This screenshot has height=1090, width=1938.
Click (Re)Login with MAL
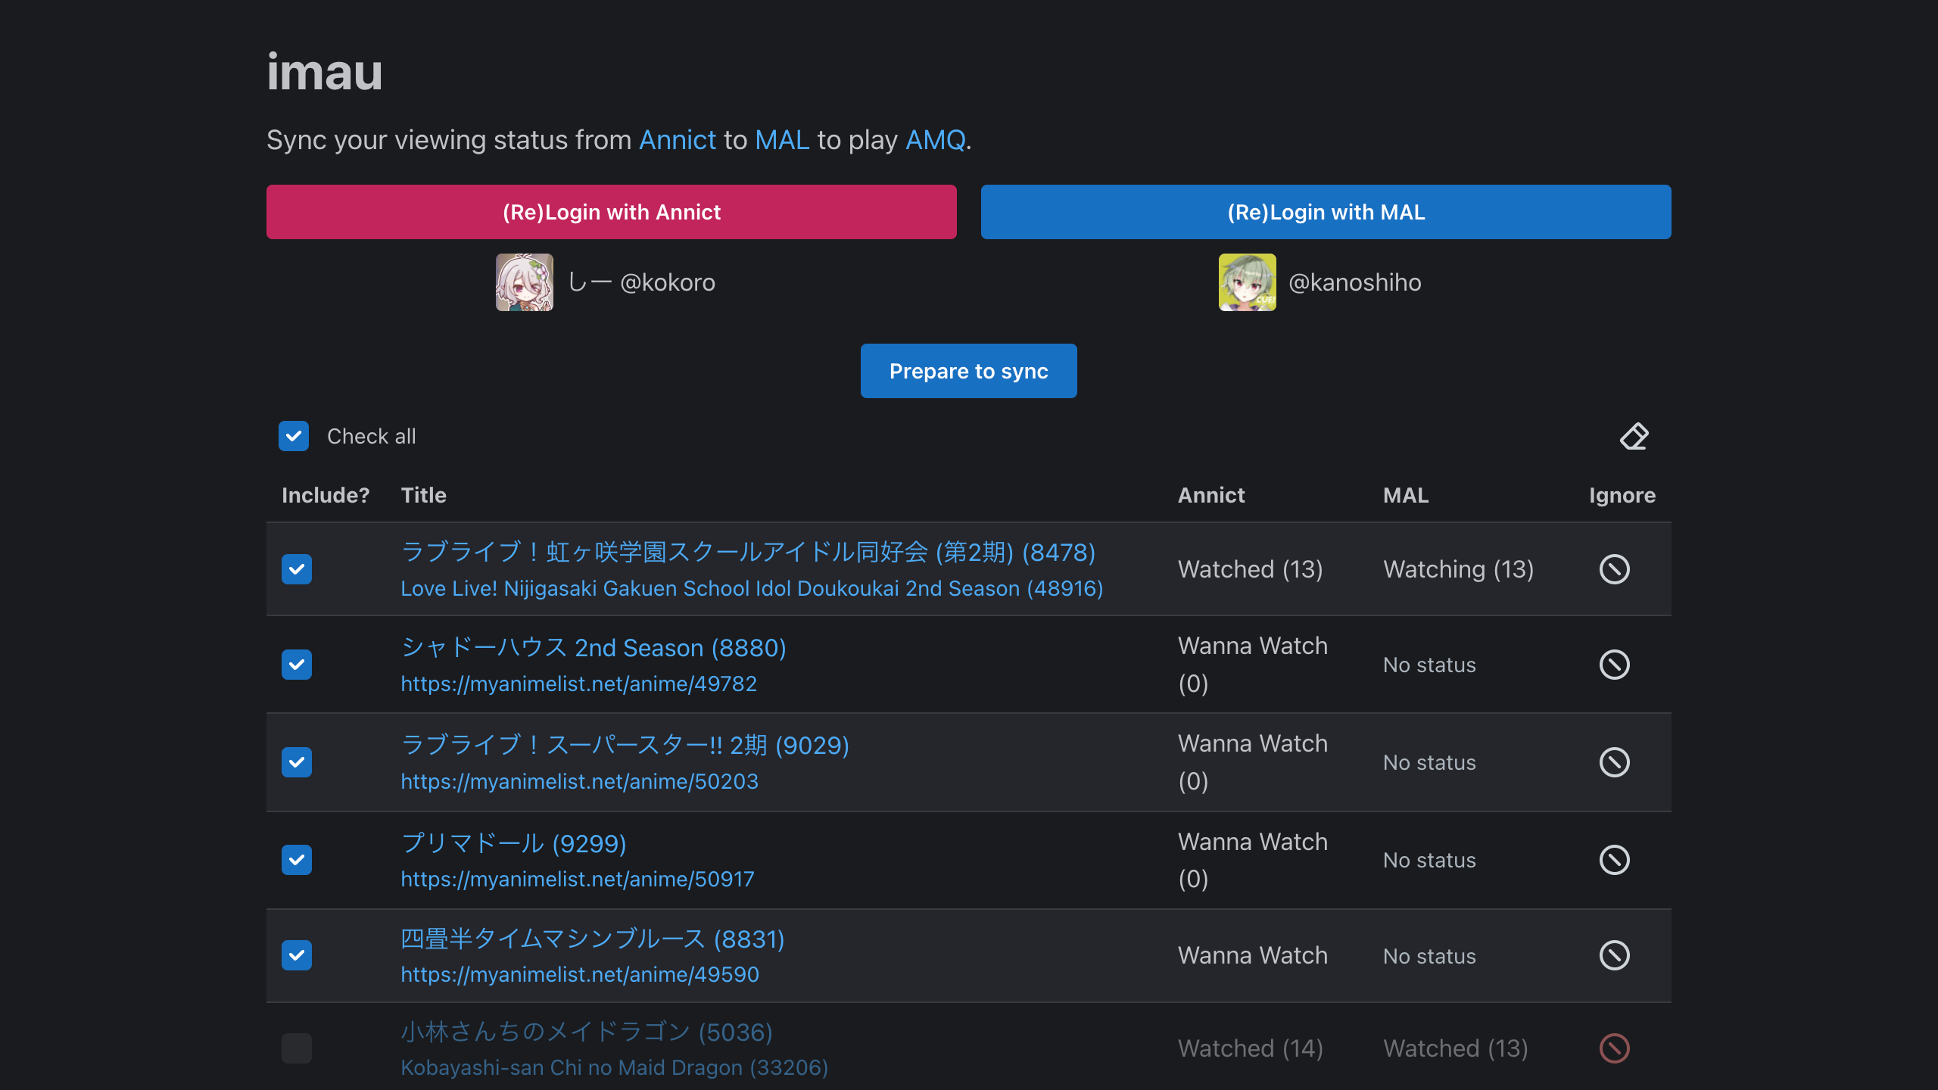[1326, 212]
